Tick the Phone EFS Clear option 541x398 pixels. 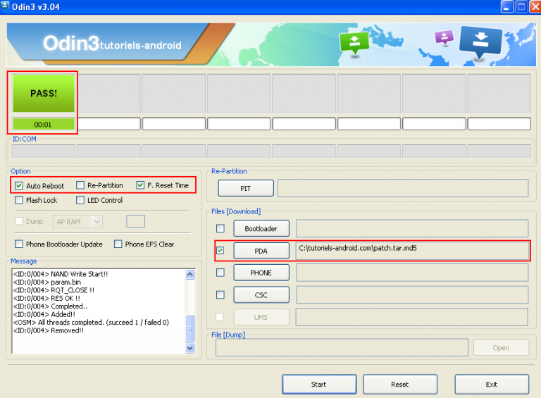click(x=118, y=244)
